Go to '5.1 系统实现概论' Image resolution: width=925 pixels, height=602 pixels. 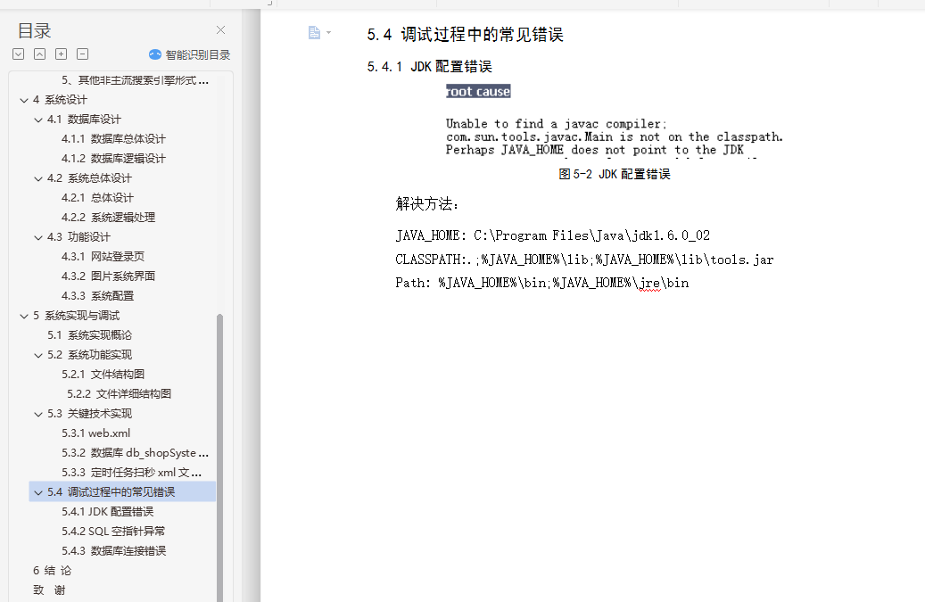click(90, 335)
